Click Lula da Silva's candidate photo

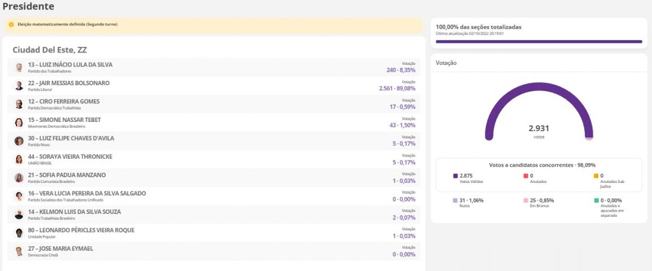point(19,68)
